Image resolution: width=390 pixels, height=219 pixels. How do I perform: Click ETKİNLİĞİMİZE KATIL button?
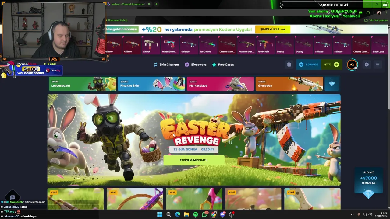194,160
